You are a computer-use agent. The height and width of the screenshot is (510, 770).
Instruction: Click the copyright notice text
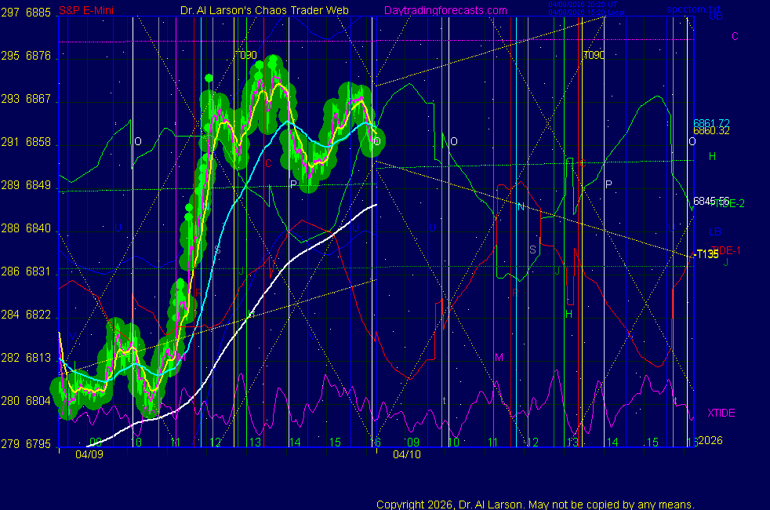[536, 504]
